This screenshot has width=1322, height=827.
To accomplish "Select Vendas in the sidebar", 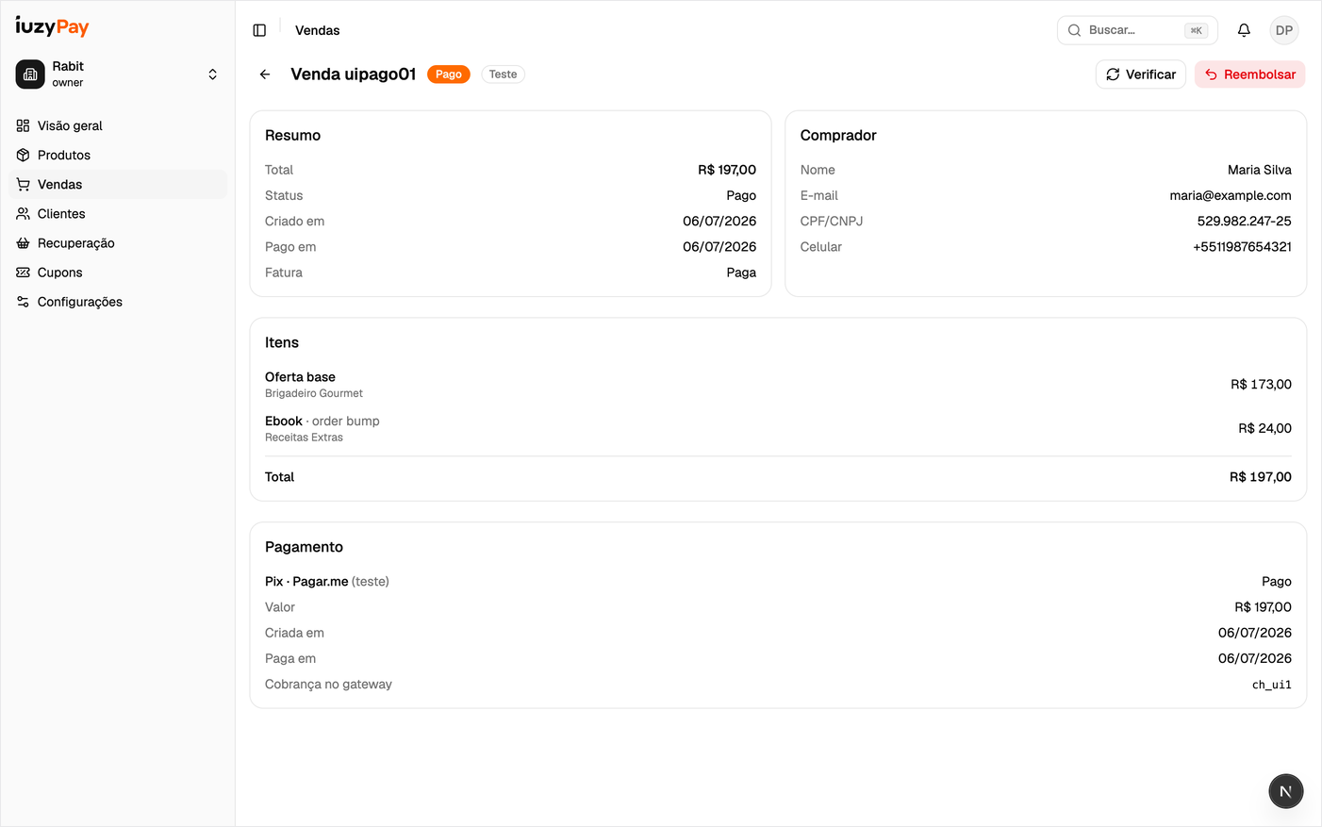I will click(x=118, y=184).
